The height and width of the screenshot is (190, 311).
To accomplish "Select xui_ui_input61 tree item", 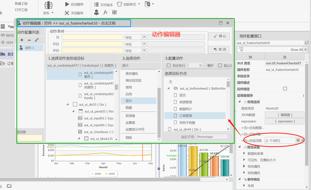I will pos(96,118).
